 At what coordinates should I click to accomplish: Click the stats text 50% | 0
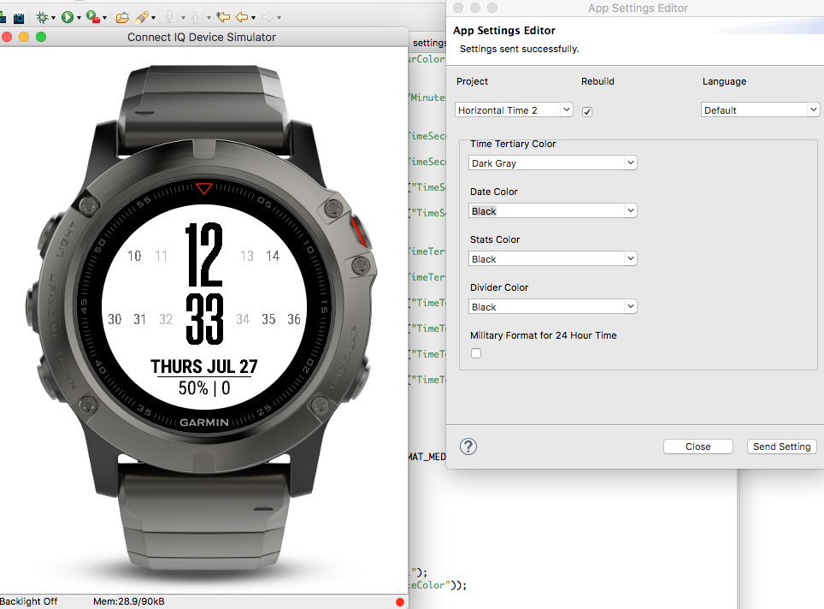pyautogui.click(x=204, y=388)
